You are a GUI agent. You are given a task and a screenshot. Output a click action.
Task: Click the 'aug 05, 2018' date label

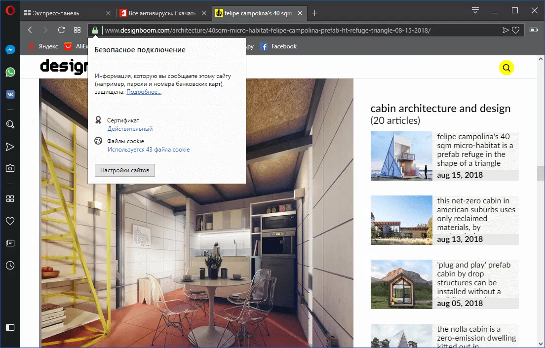click(460, 303)
